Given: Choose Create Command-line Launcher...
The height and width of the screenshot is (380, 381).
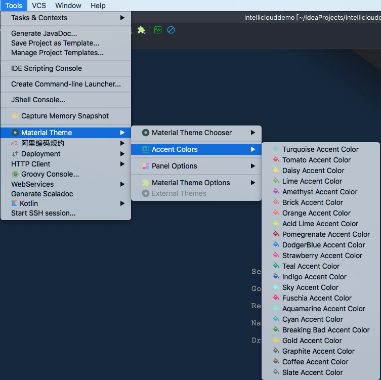Looking at the screenshot, I should 66,84.
